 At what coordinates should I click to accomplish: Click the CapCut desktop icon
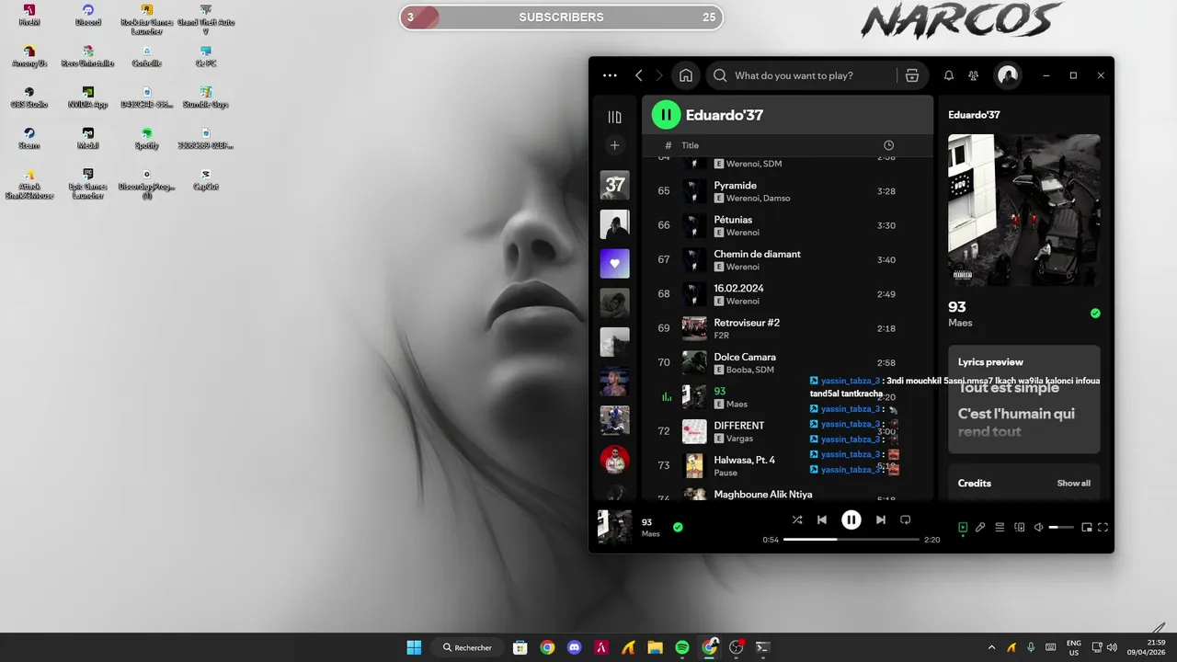point(206,179)
